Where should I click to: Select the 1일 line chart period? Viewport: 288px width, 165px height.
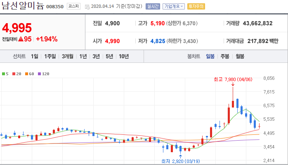pos(35,56)
